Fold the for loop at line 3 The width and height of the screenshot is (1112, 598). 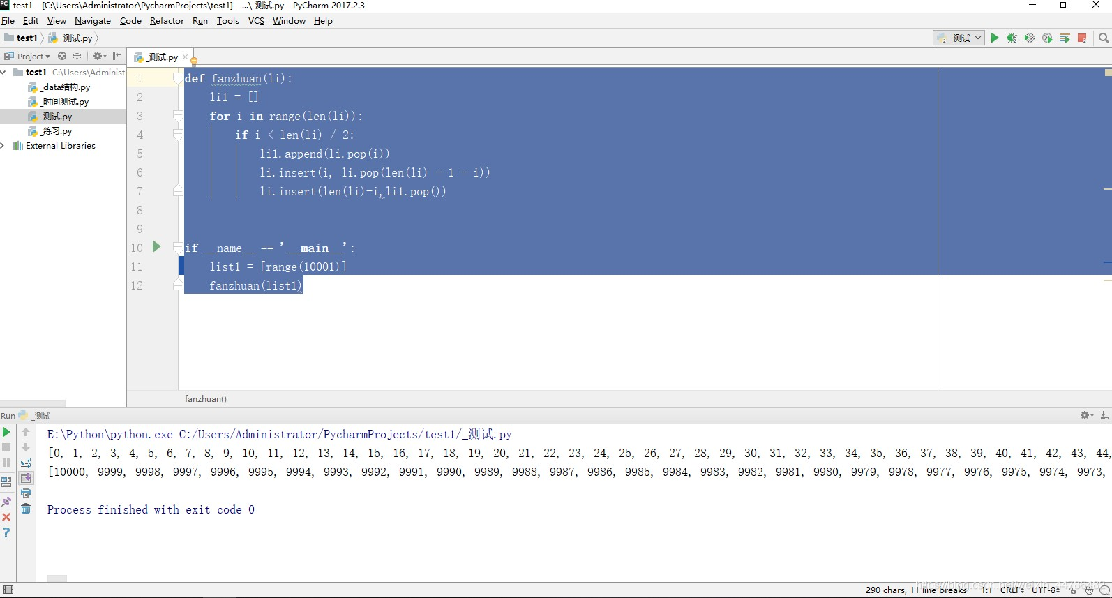[178, 116]
